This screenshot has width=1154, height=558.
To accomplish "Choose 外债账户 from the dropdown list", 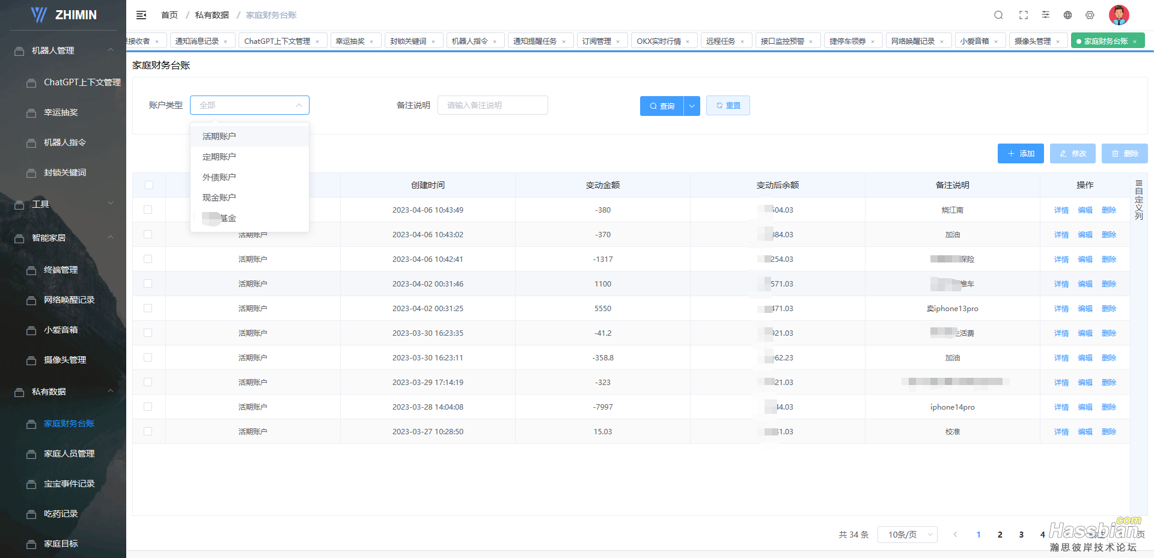I will [249, 177].
